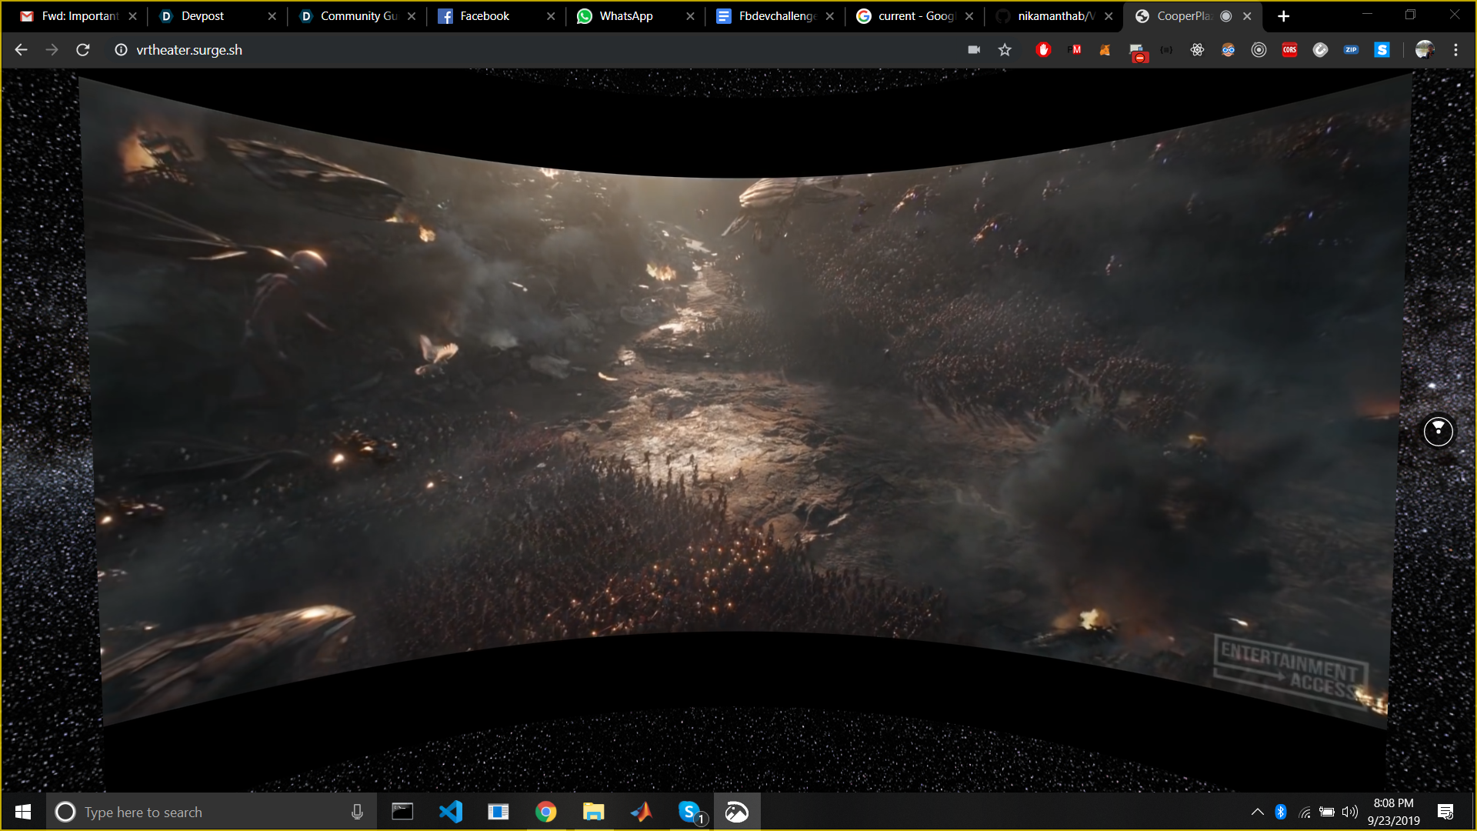The width and height of the screenshot is (1477, 831).
Task: Switch to the Devpost tab
Action: pos(202,16)
